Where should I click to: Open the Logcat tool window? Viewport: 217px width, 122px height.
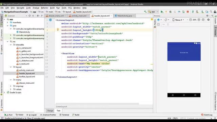click(x=32, y=115)
